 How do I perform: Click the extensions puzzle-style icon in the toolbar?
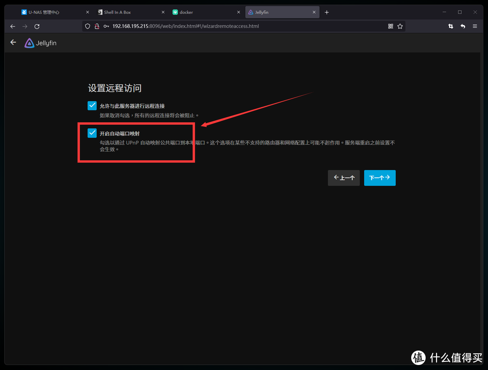[390, 26]
